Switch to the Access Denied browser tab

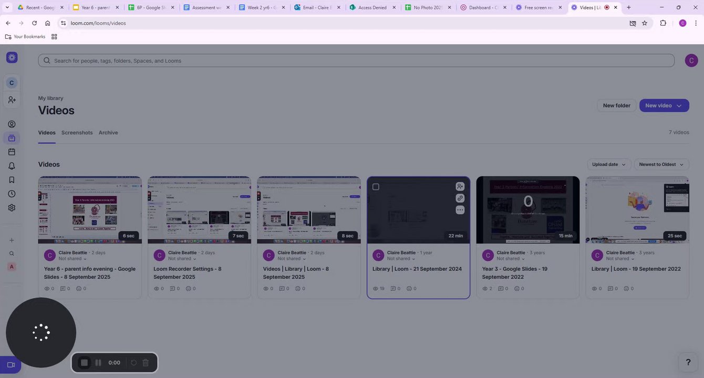[x=372, y=7]
